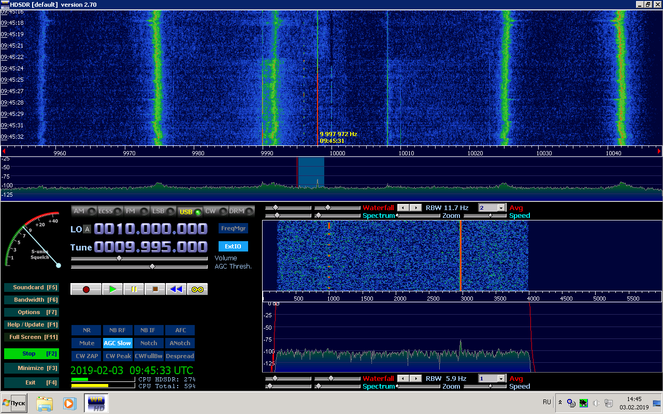Exit HDSDR with the Exit [F4] button
The image size is (663, 414).
coord(31,382)
